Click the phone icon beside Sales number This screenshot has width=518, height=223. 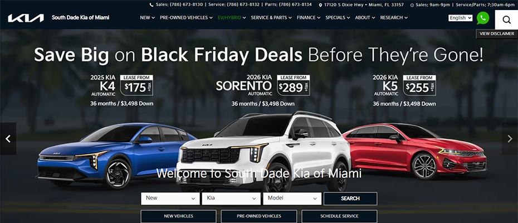coord(152,5)
